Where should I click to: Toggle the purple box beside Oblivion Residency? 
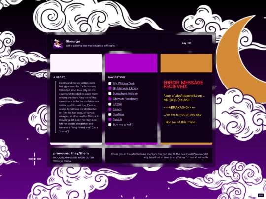click(x=110, y=99)
